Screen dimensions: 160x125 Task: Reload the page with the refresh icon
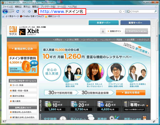pos(18,11)
